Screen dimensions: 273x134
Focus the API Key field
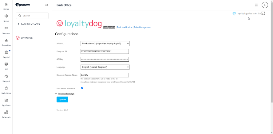105,59
